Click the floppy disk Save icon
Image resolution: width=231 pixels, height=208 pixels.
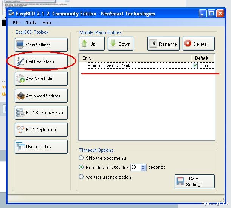coord(180,181)
